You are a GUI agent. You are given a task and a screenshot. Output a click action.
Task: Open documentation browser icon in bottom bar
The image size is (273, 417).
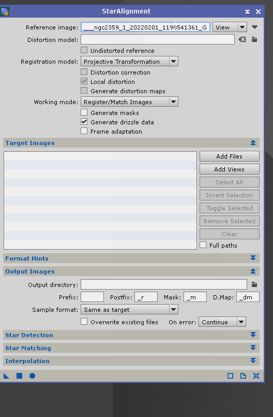tap(243, 376)
